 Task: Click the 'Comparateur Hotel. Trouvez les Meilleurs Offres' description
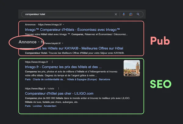[75, 53]
